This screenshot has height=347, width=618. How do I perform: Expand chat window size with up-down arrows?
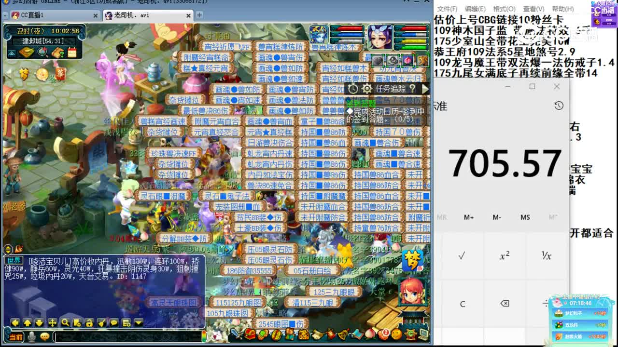coord(8,249)
